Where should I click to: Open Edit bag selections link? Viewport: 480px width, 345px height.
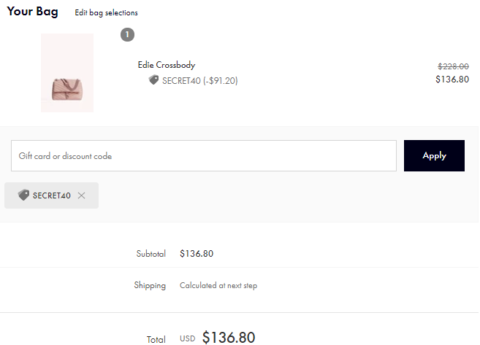(x=106, y=12)
